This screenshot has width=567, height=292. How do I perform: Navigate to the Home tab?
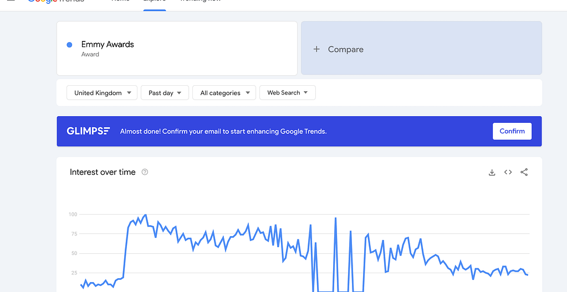pos(120,2)
